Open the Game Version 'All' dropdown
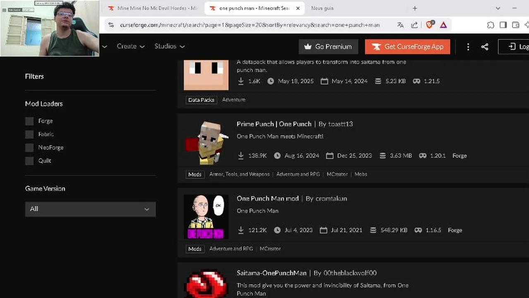This screenshot has width=529, height=298. (x=90, y=209)
